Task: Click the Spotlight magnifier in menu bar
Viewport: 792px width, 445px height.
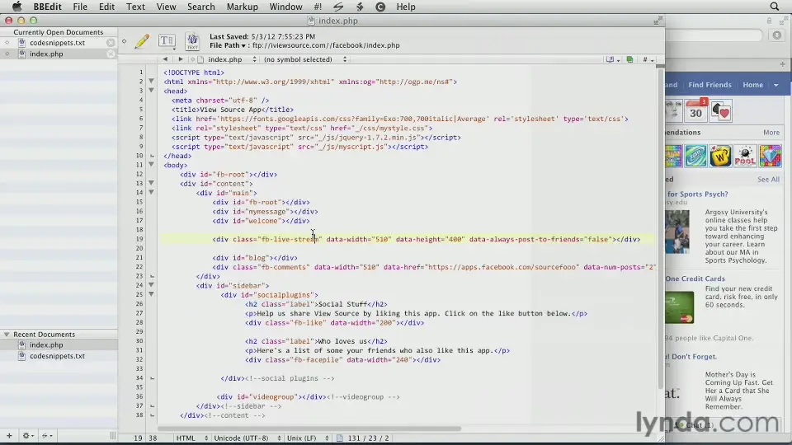Action: click(x=775, y=7)
